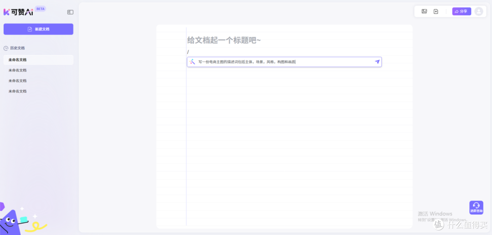Click the document export icon
The image size is (492, 235).
pos(436,11)
